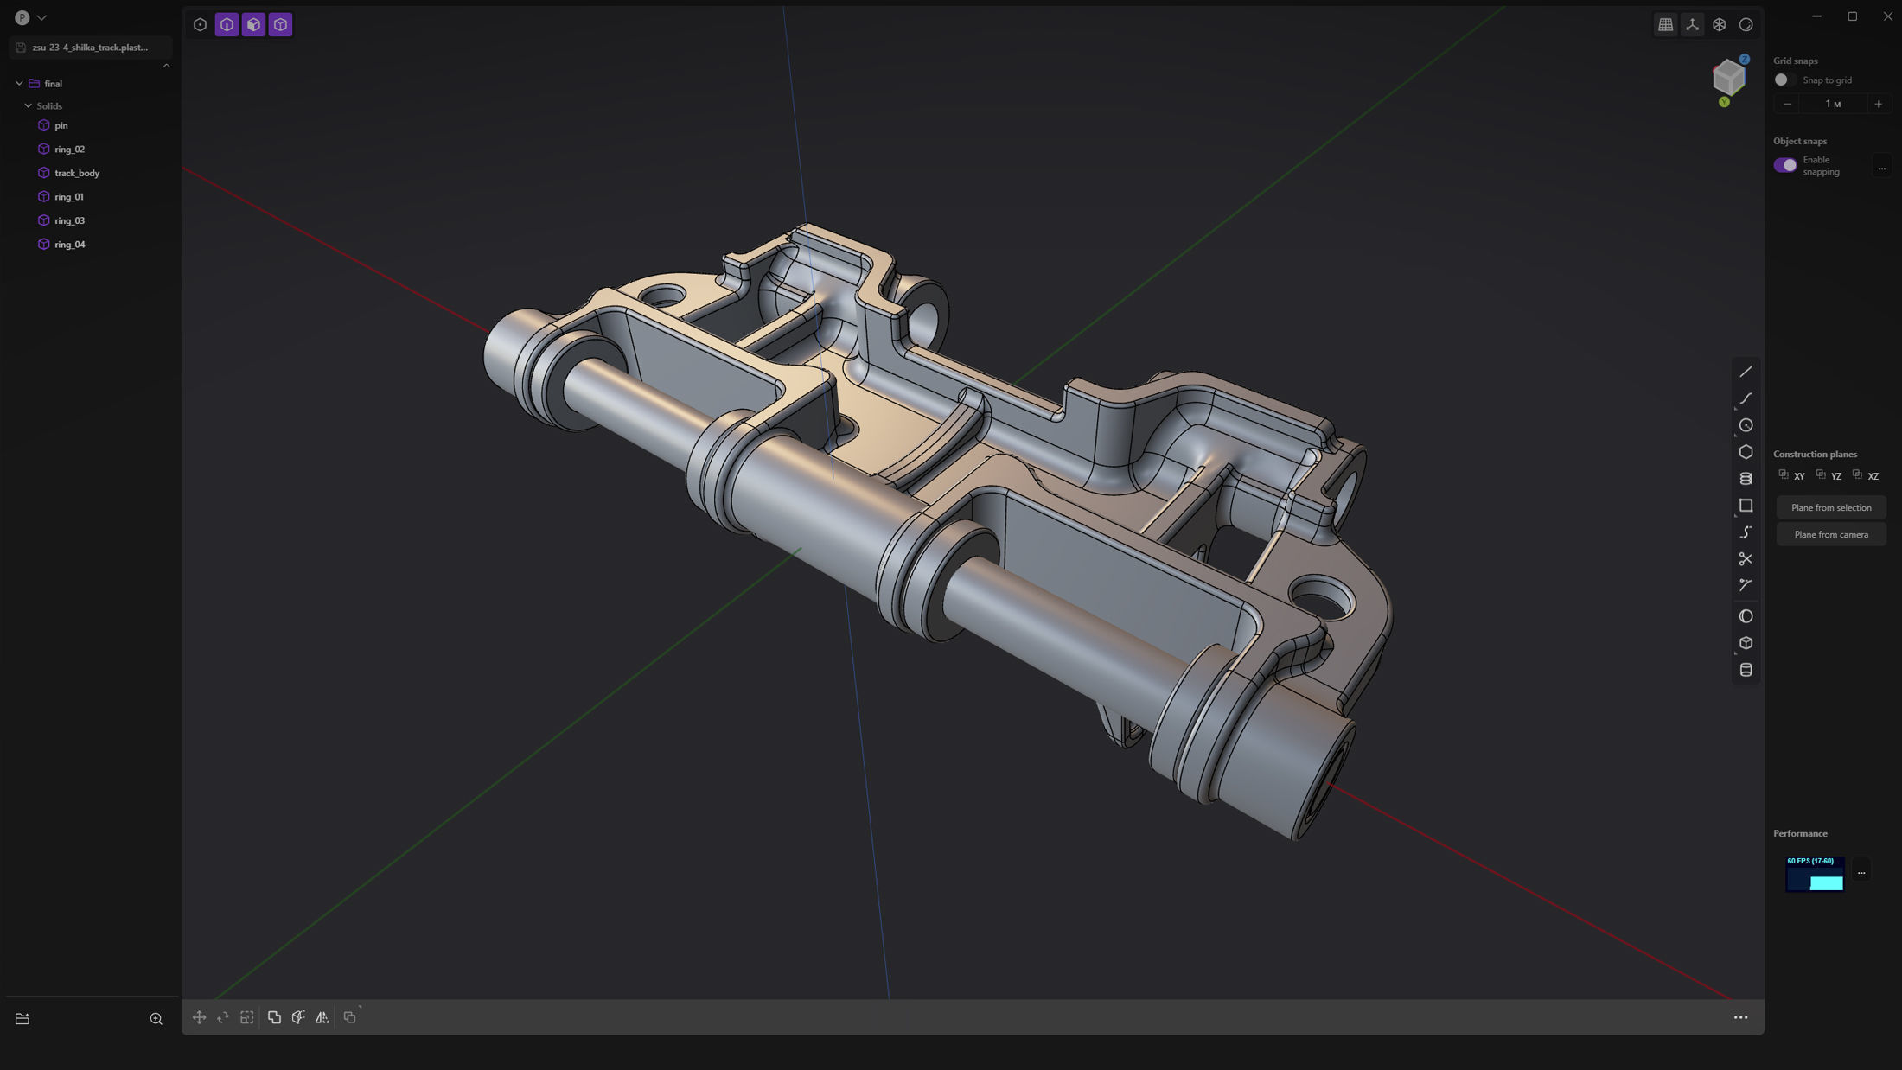1902x1070 pixels.
Task: Open the matcap shading sphere icon
Action: pyautogui.click(x=1746, y=25)
